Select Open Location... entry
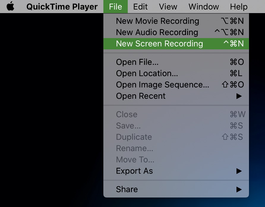265x207 pixels. [176, 73]
